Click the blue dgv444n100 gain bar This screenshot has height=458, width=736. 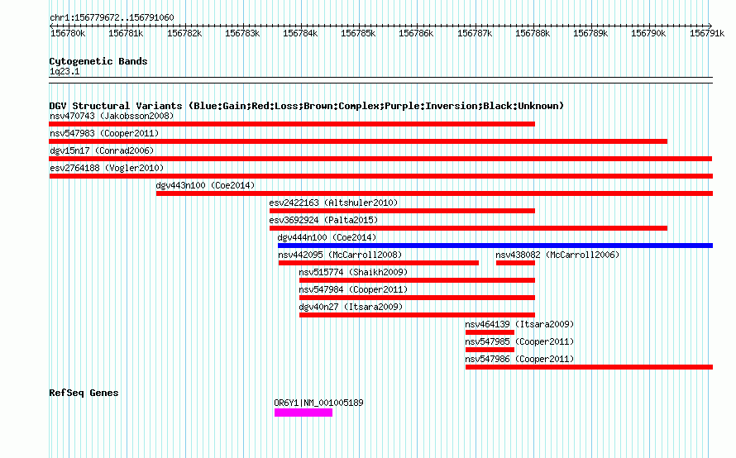pyautogui.click(x=495, y=246)
